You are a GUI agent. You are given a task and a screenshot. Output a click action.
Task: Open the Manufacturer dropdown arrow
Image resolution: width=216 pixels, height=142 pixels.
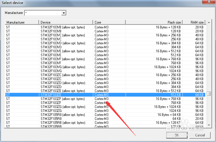tap(64, 13)
